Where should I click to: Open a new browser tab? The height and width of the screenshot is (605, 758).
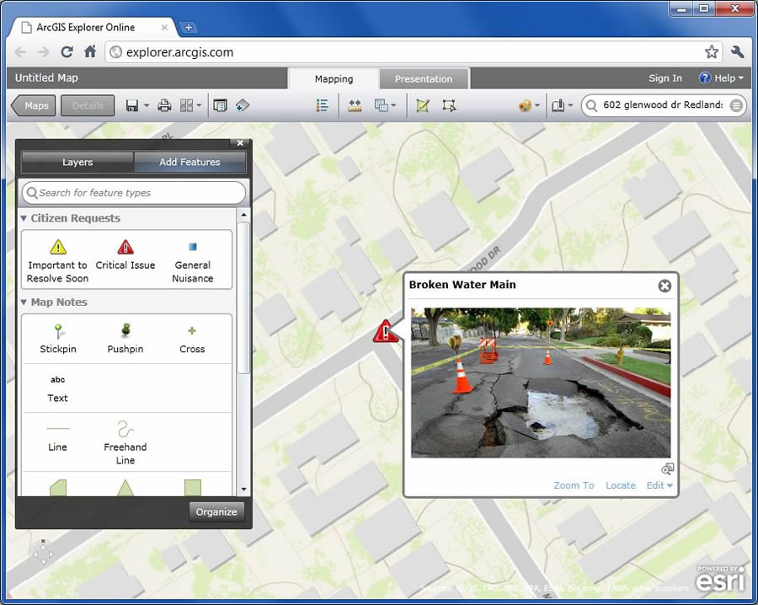pyautogui.click(x=189, y=28)
